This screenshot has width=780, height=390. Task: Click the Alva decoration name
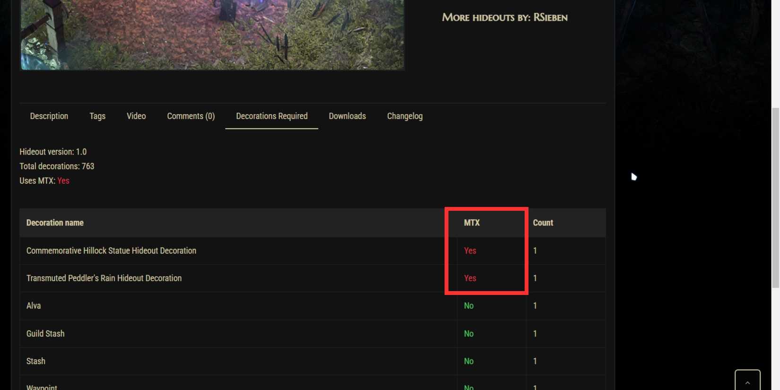[34, 306]
